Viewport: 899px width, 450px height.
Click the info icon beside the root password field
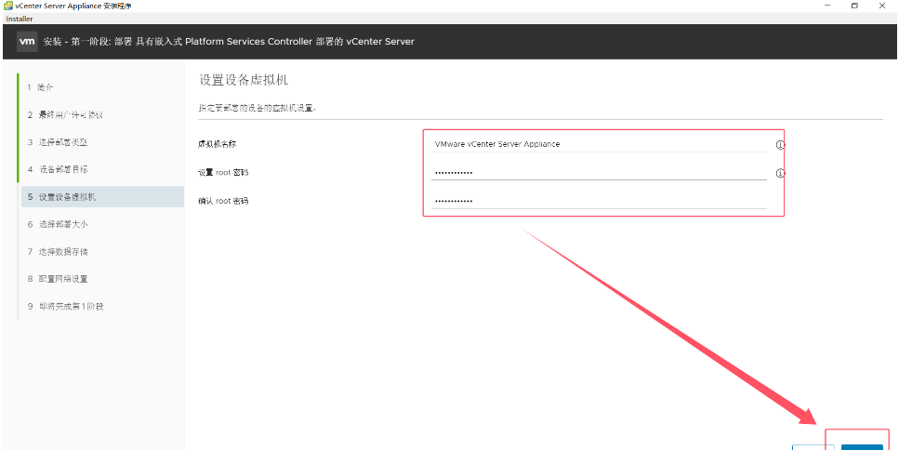pyautogui.click(x=780, y=173)
